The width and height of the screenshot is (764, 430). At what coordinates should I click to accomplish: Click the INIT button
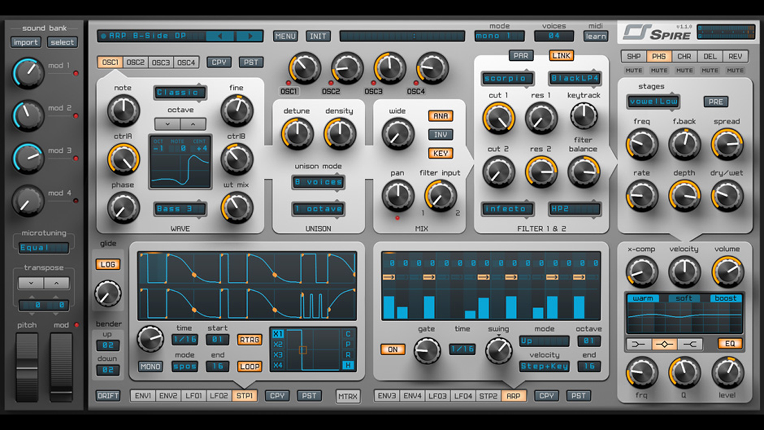[x=318, y=36]
